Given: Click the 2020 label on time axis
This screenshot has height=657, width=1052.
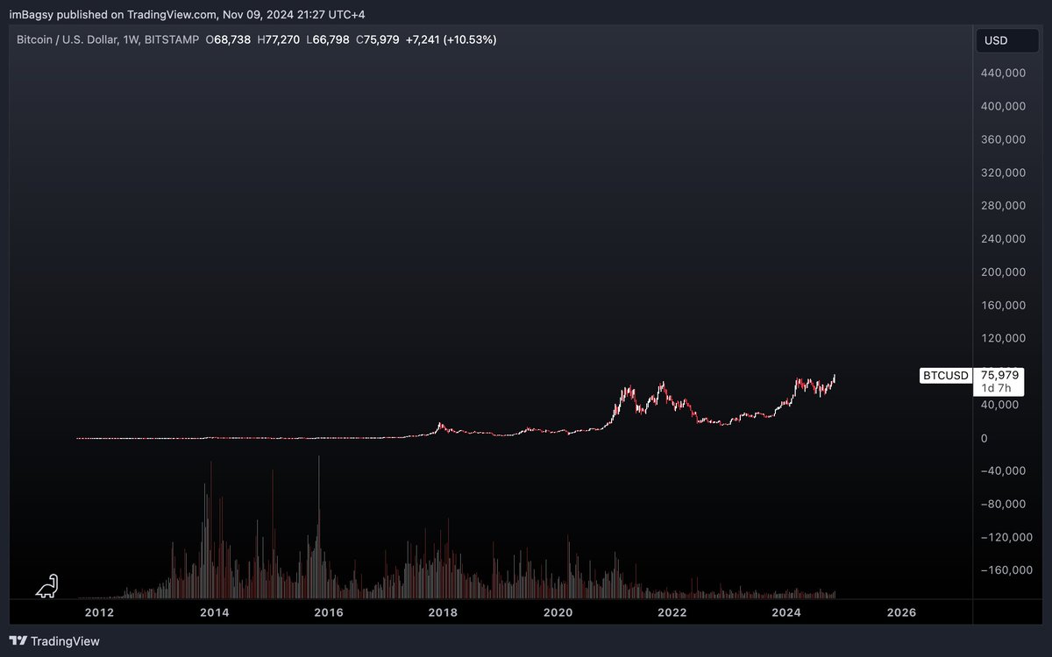Looking at the screenshot, I should tap(558, 612).
